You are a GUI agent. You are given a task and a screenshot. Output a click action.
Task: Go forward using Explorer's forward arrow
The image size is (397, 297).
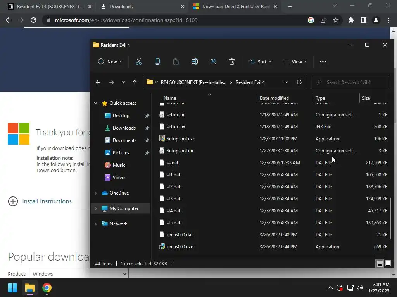[x=111, y=82]
